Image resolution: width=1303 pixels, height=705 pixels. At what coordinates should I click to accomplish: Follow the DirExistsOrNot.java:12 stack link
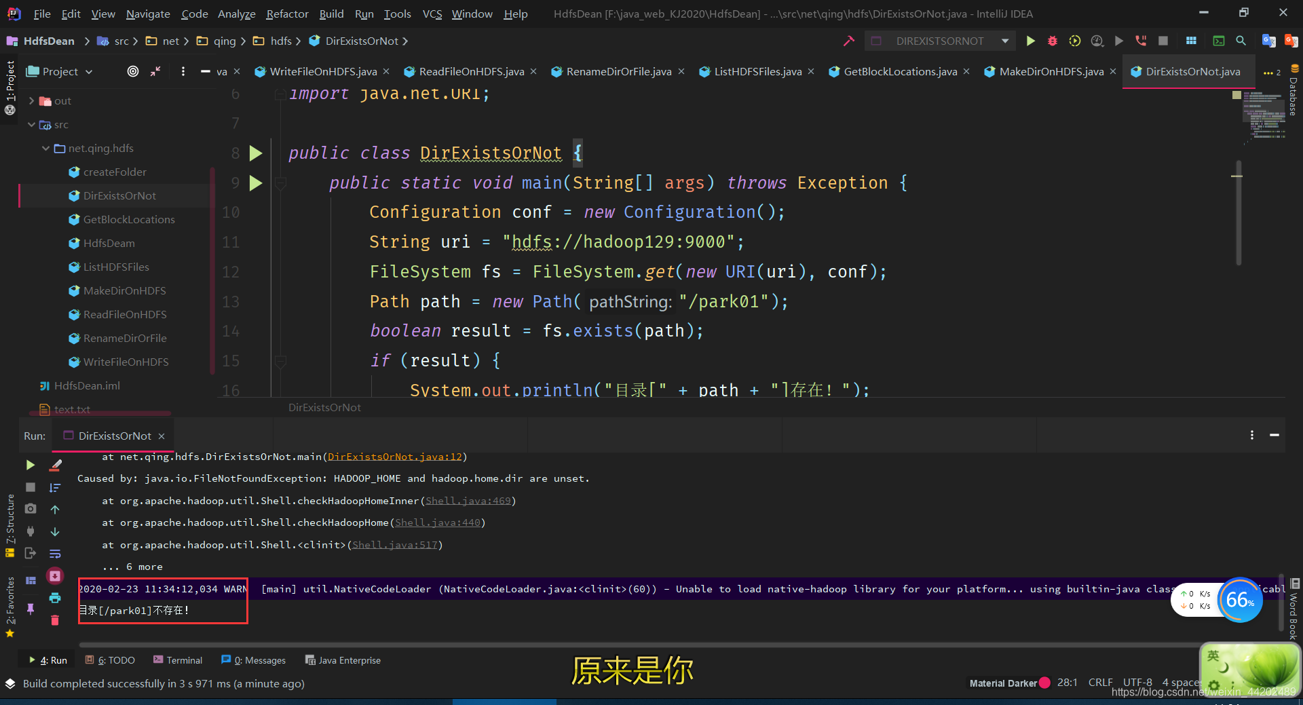(x=395, y=457)
